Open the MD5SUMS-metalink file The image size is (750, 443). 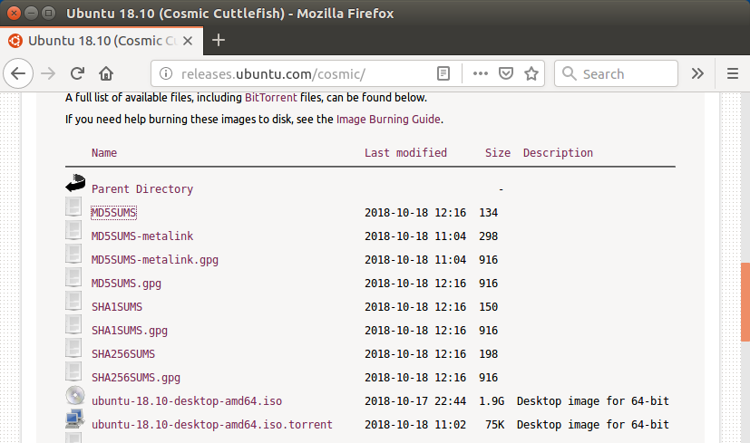pos(142,236)
